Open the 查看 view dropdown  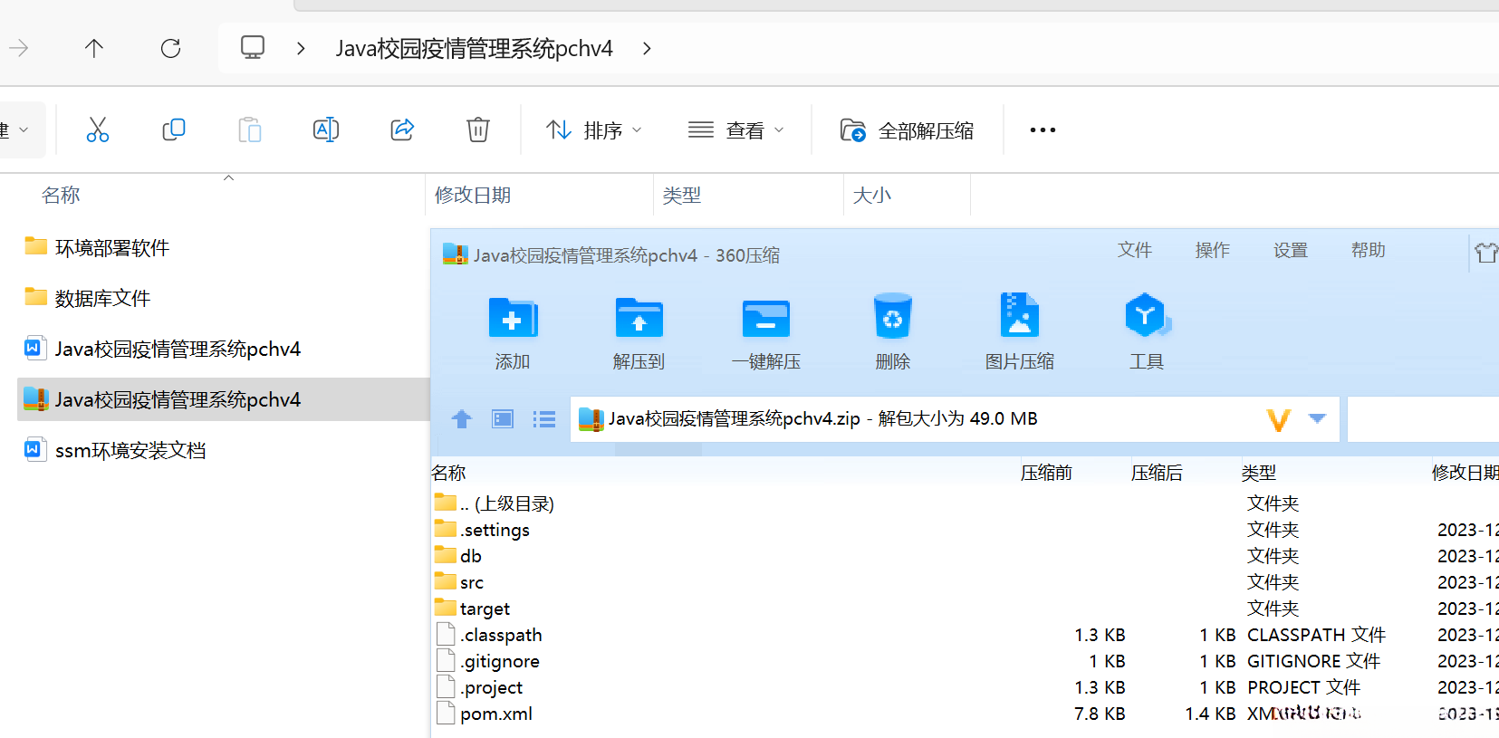(735, 130)
